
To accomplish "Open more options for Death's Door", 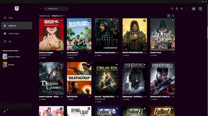I will pos(173,53).
